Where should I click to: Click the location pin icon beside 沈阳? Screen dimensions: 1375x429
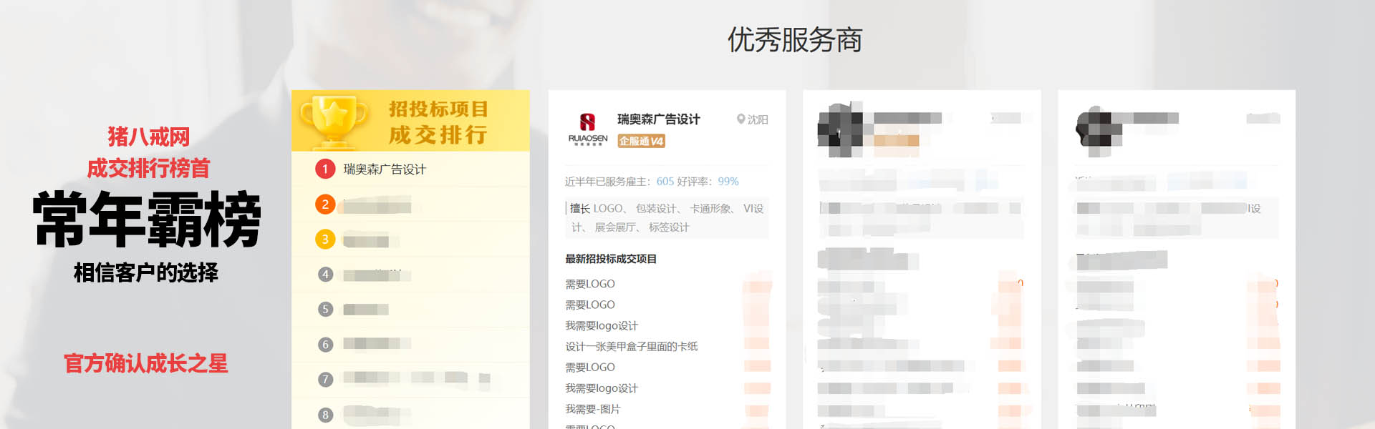point(741,119)
